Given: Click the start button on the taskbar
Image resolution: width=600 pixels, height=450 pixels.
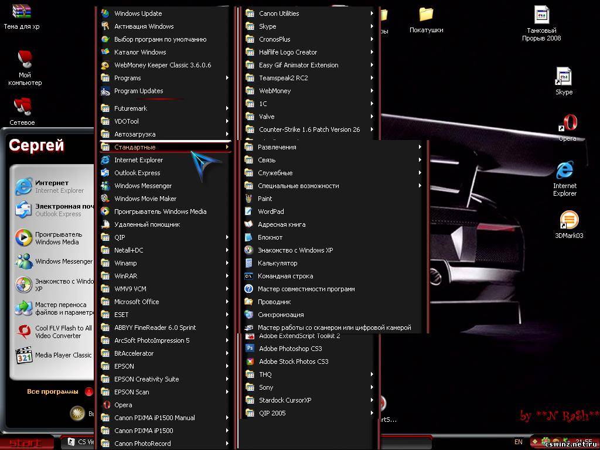Looking at the screenshot, I should pos(27,443).
